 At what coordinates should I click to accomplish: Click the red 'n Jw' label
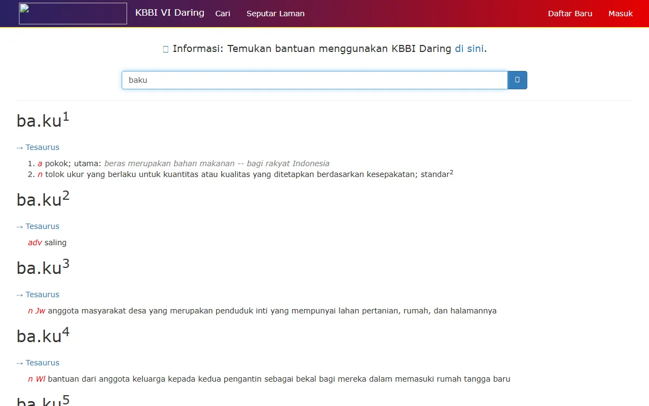click(x=37, y=311)
